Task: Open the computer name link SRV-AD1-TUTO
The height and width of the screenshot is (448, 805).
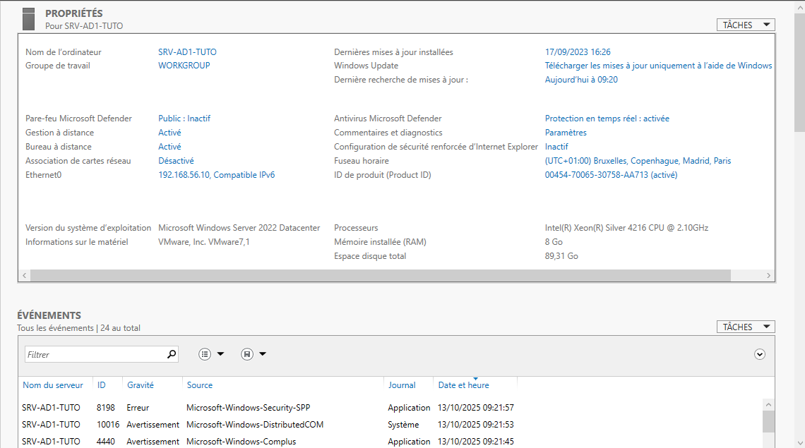Action: tap(187, 52)
